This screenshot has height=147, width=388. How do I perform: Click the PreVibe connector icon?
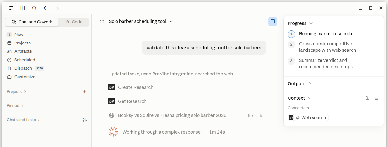[x=291, y=118]
